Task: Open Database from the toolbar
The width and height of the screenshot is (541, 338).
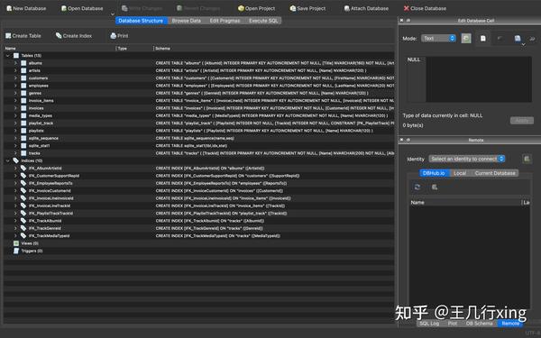Action: click(x=82, y=8)
